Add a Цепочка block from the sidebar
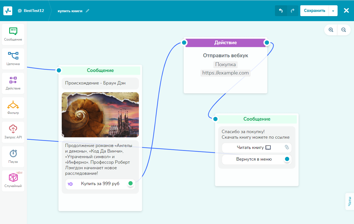This screenshot has width=354, height=224. (13, 59)
